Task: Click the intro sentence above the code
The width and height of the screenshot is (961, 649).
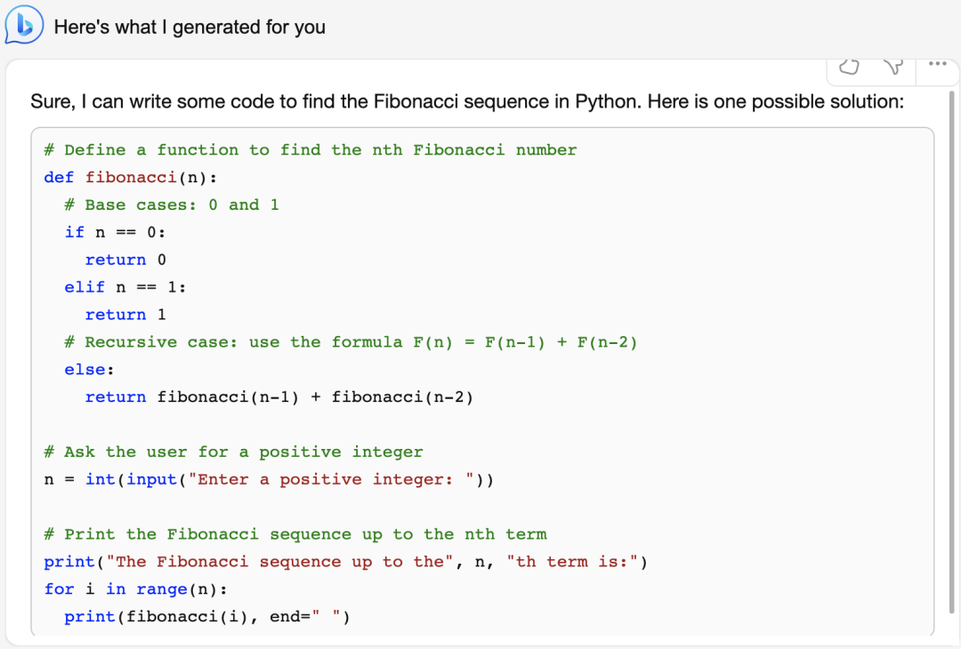Action: pyautogui.click(x=466, y=101)
